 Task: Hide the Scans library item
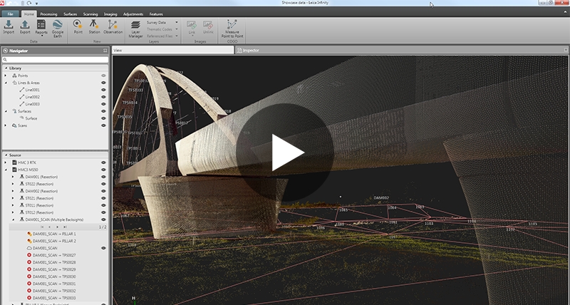103,125
